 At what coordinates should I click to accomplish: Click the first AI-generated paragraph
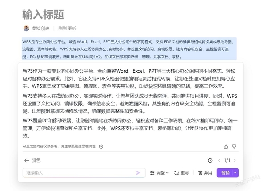[129, 78]
